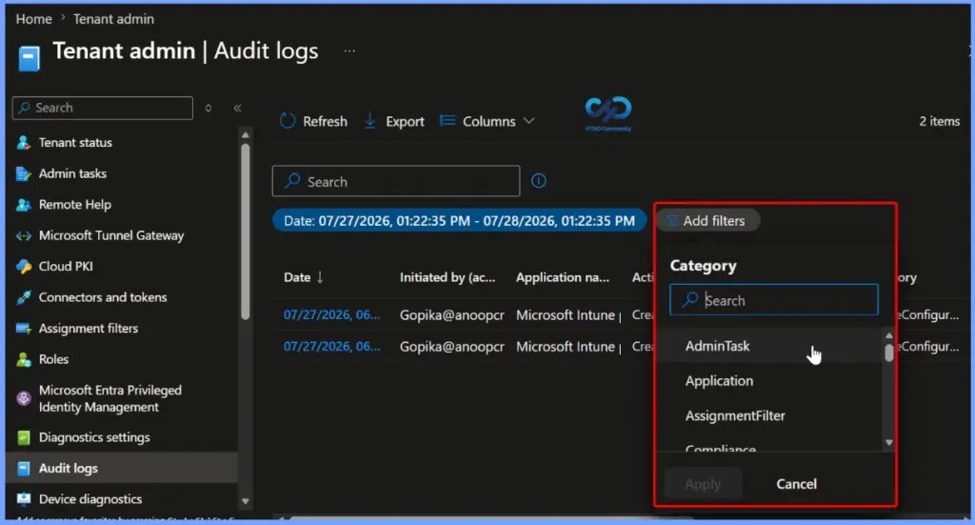Click the sidebar expand/collapse arrows icon
The width and height of the screenshot is (975, 525).
click(x=209, y=109)
